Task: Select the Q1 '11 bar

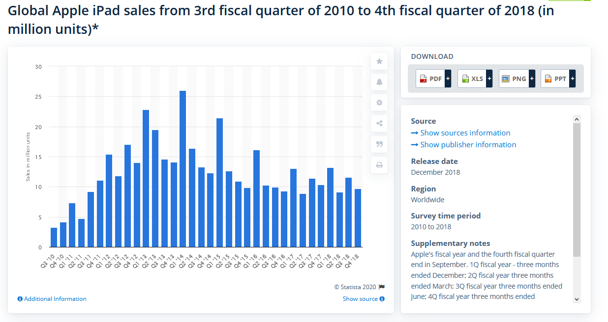Action: pyautogui.click(x=72, y=225)
